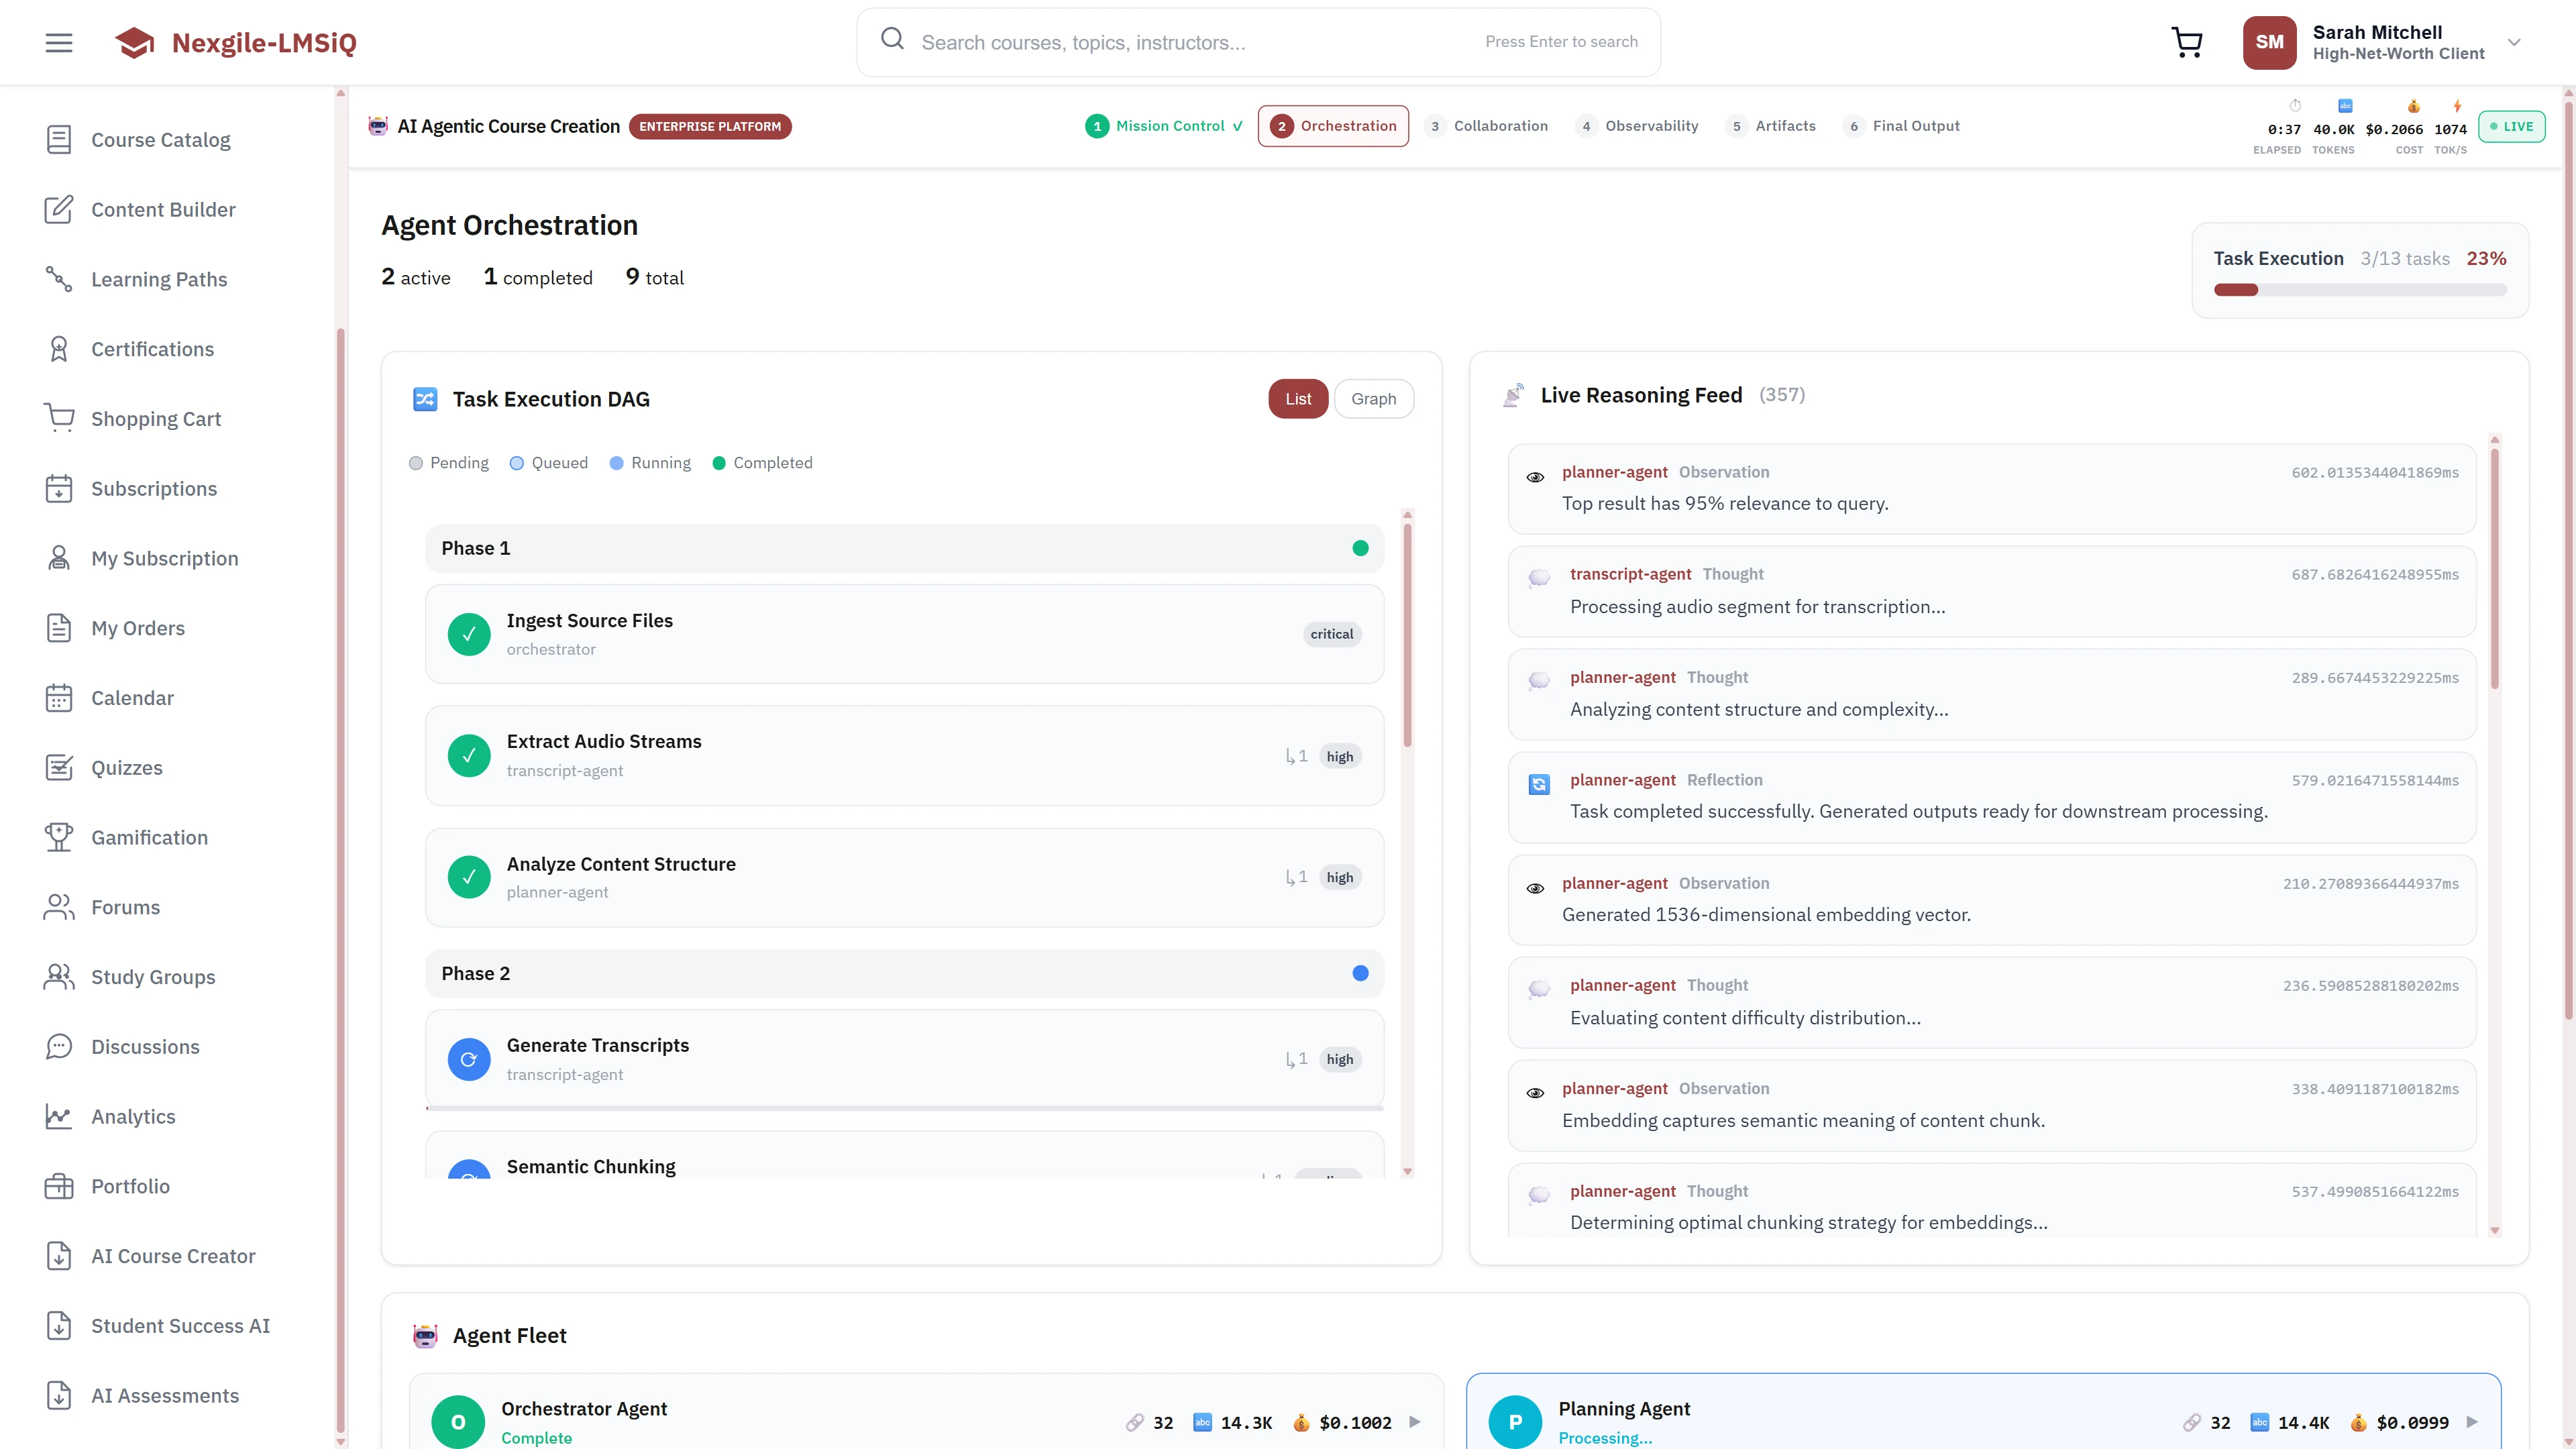This screenshot has height=1449, width=2576.
Task: Select Analytics in the sidebar
Action: tap(132, 1116)
